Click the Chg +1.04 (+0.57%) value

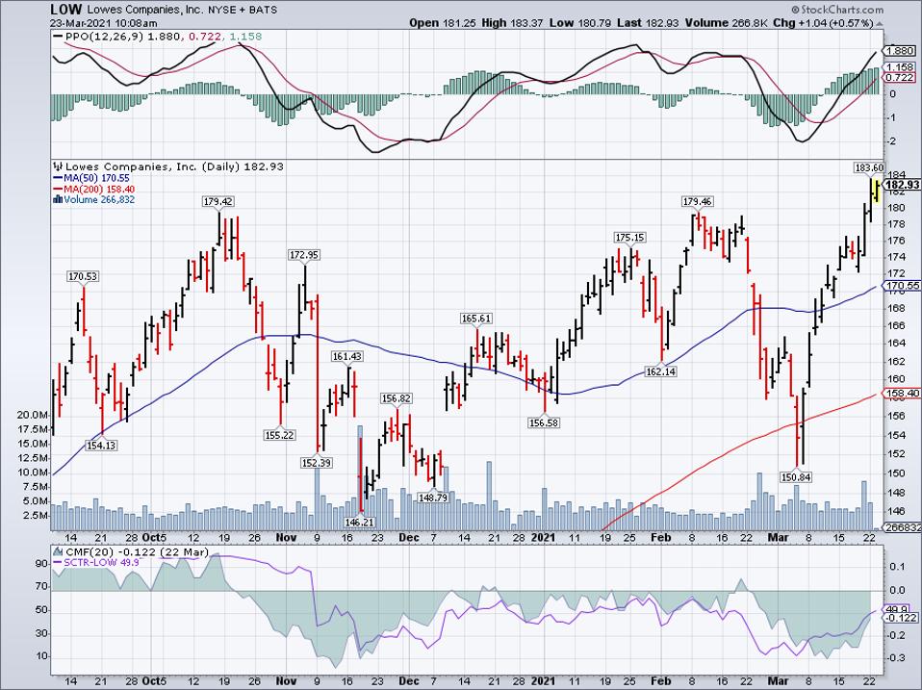point(823,23)
